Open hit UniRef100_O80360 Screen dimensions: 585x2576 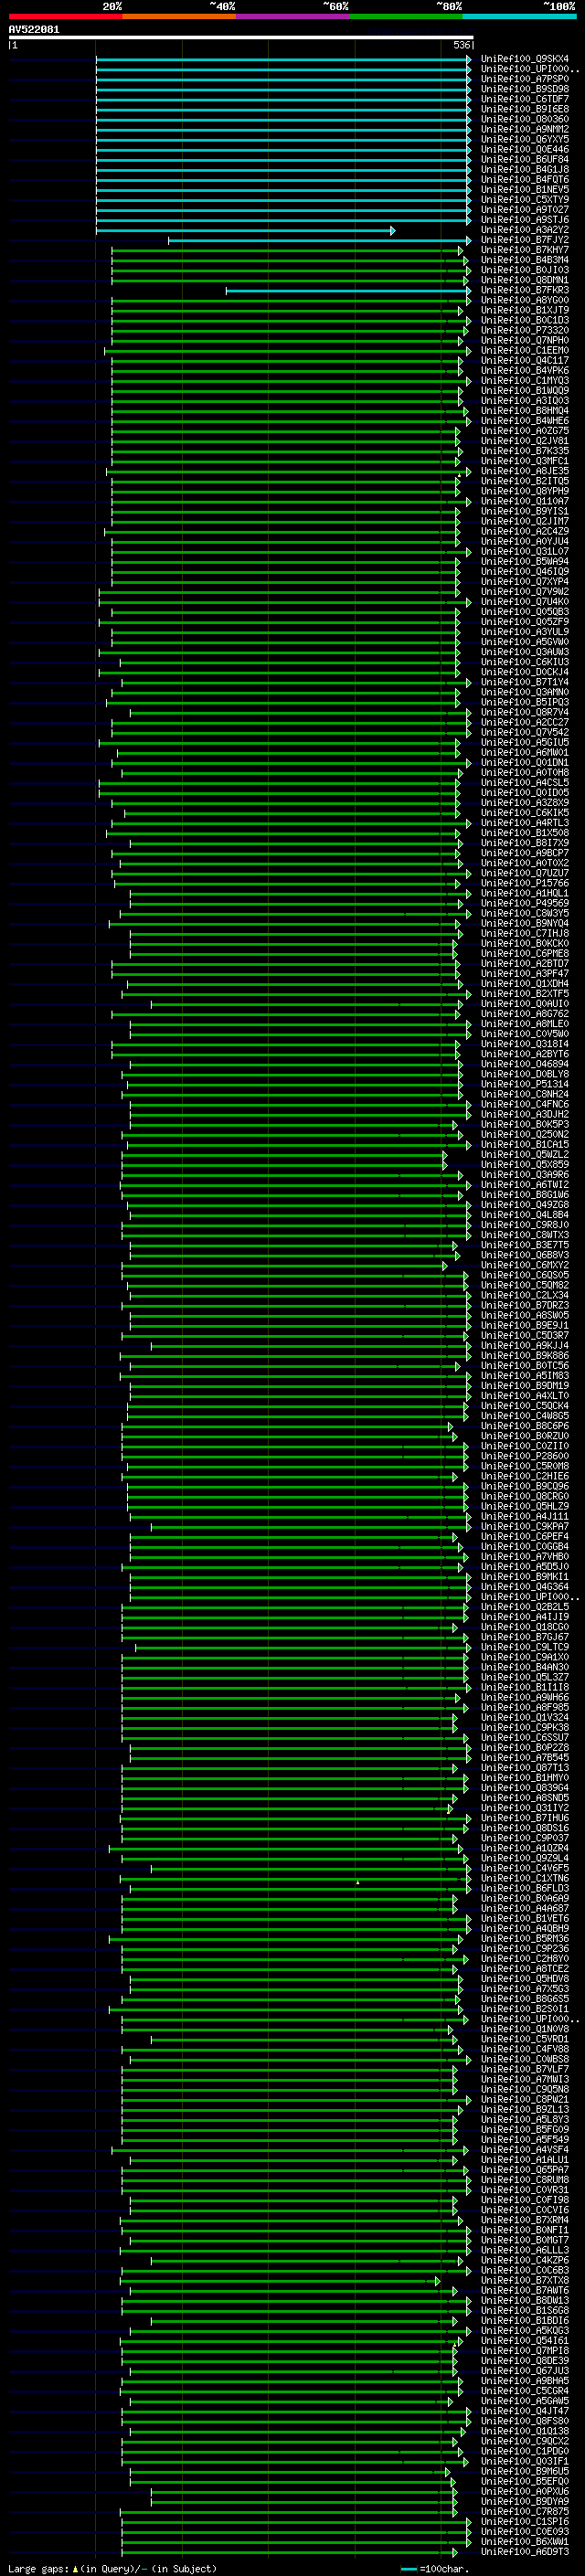[525, 119]
